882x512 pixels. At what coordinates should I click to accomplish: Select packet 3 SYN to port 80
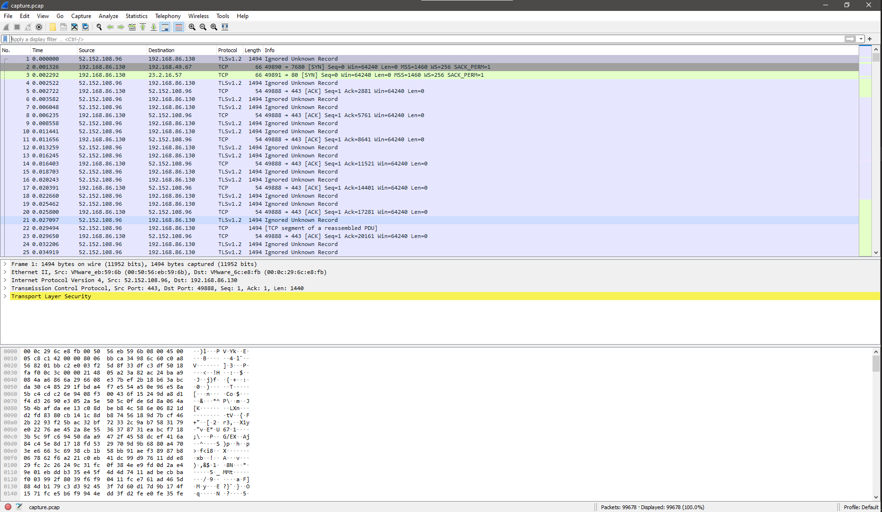pos(429,75)
